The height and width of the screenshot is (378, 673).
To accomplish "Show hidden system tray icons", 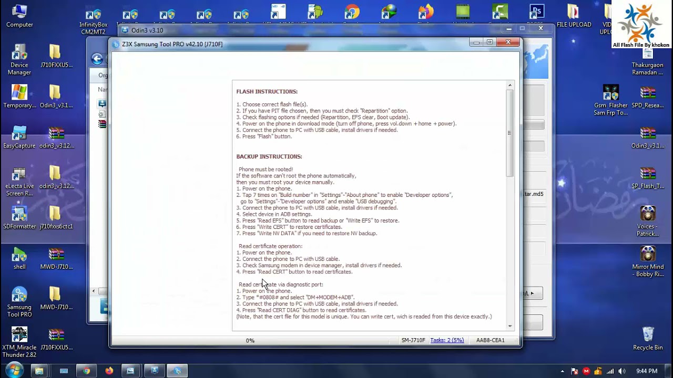I will tap(562, 371).
